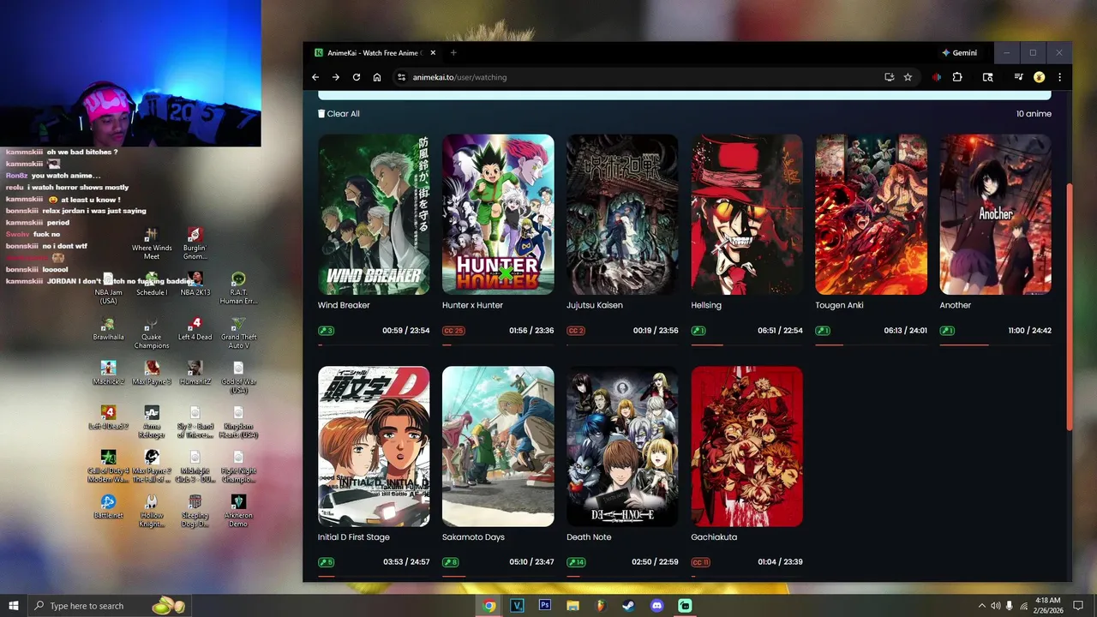Open Photoshop from the taskbar
The image size is (1097, 617).
tap(544, 606)
